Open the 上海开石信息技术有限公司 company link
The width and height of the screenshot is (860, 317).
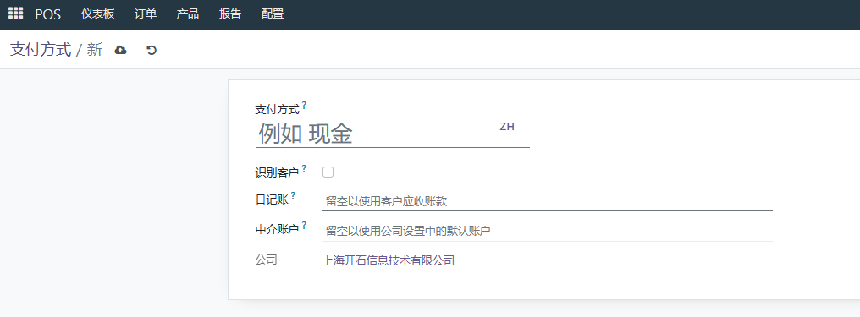pyautogui.click(x=389, y=260)
